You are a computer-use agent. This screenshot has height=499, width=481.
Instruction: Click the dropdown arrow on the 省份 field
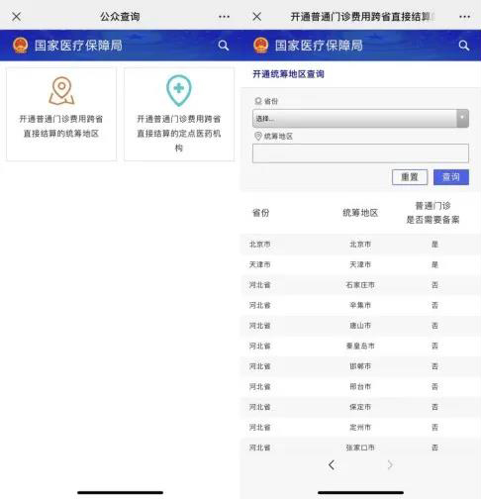click(x=462, y=118)
